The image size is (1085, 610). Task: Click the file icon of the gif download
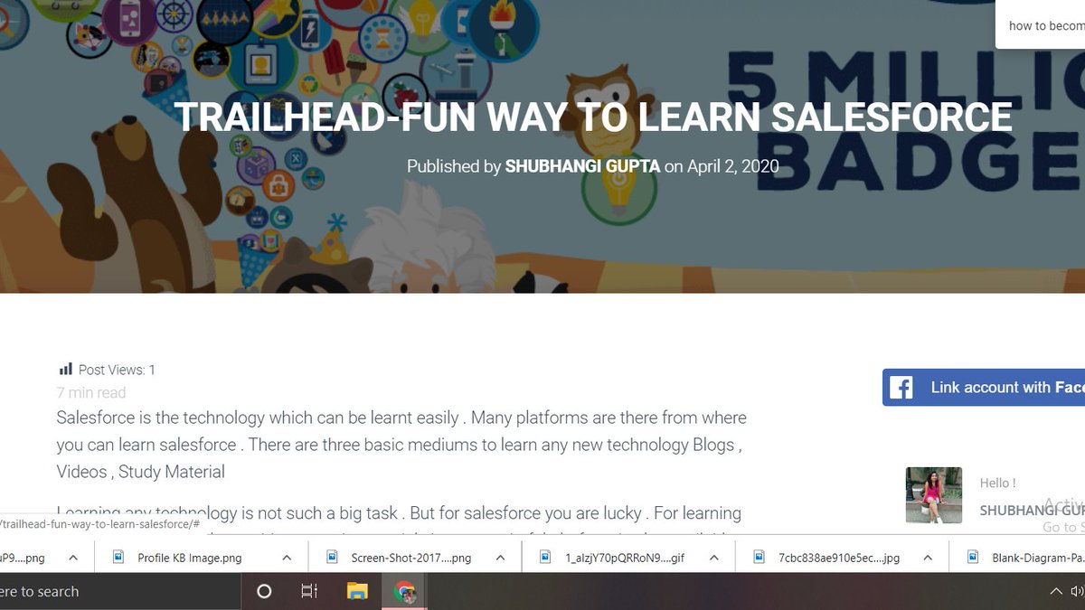point(545,557)
